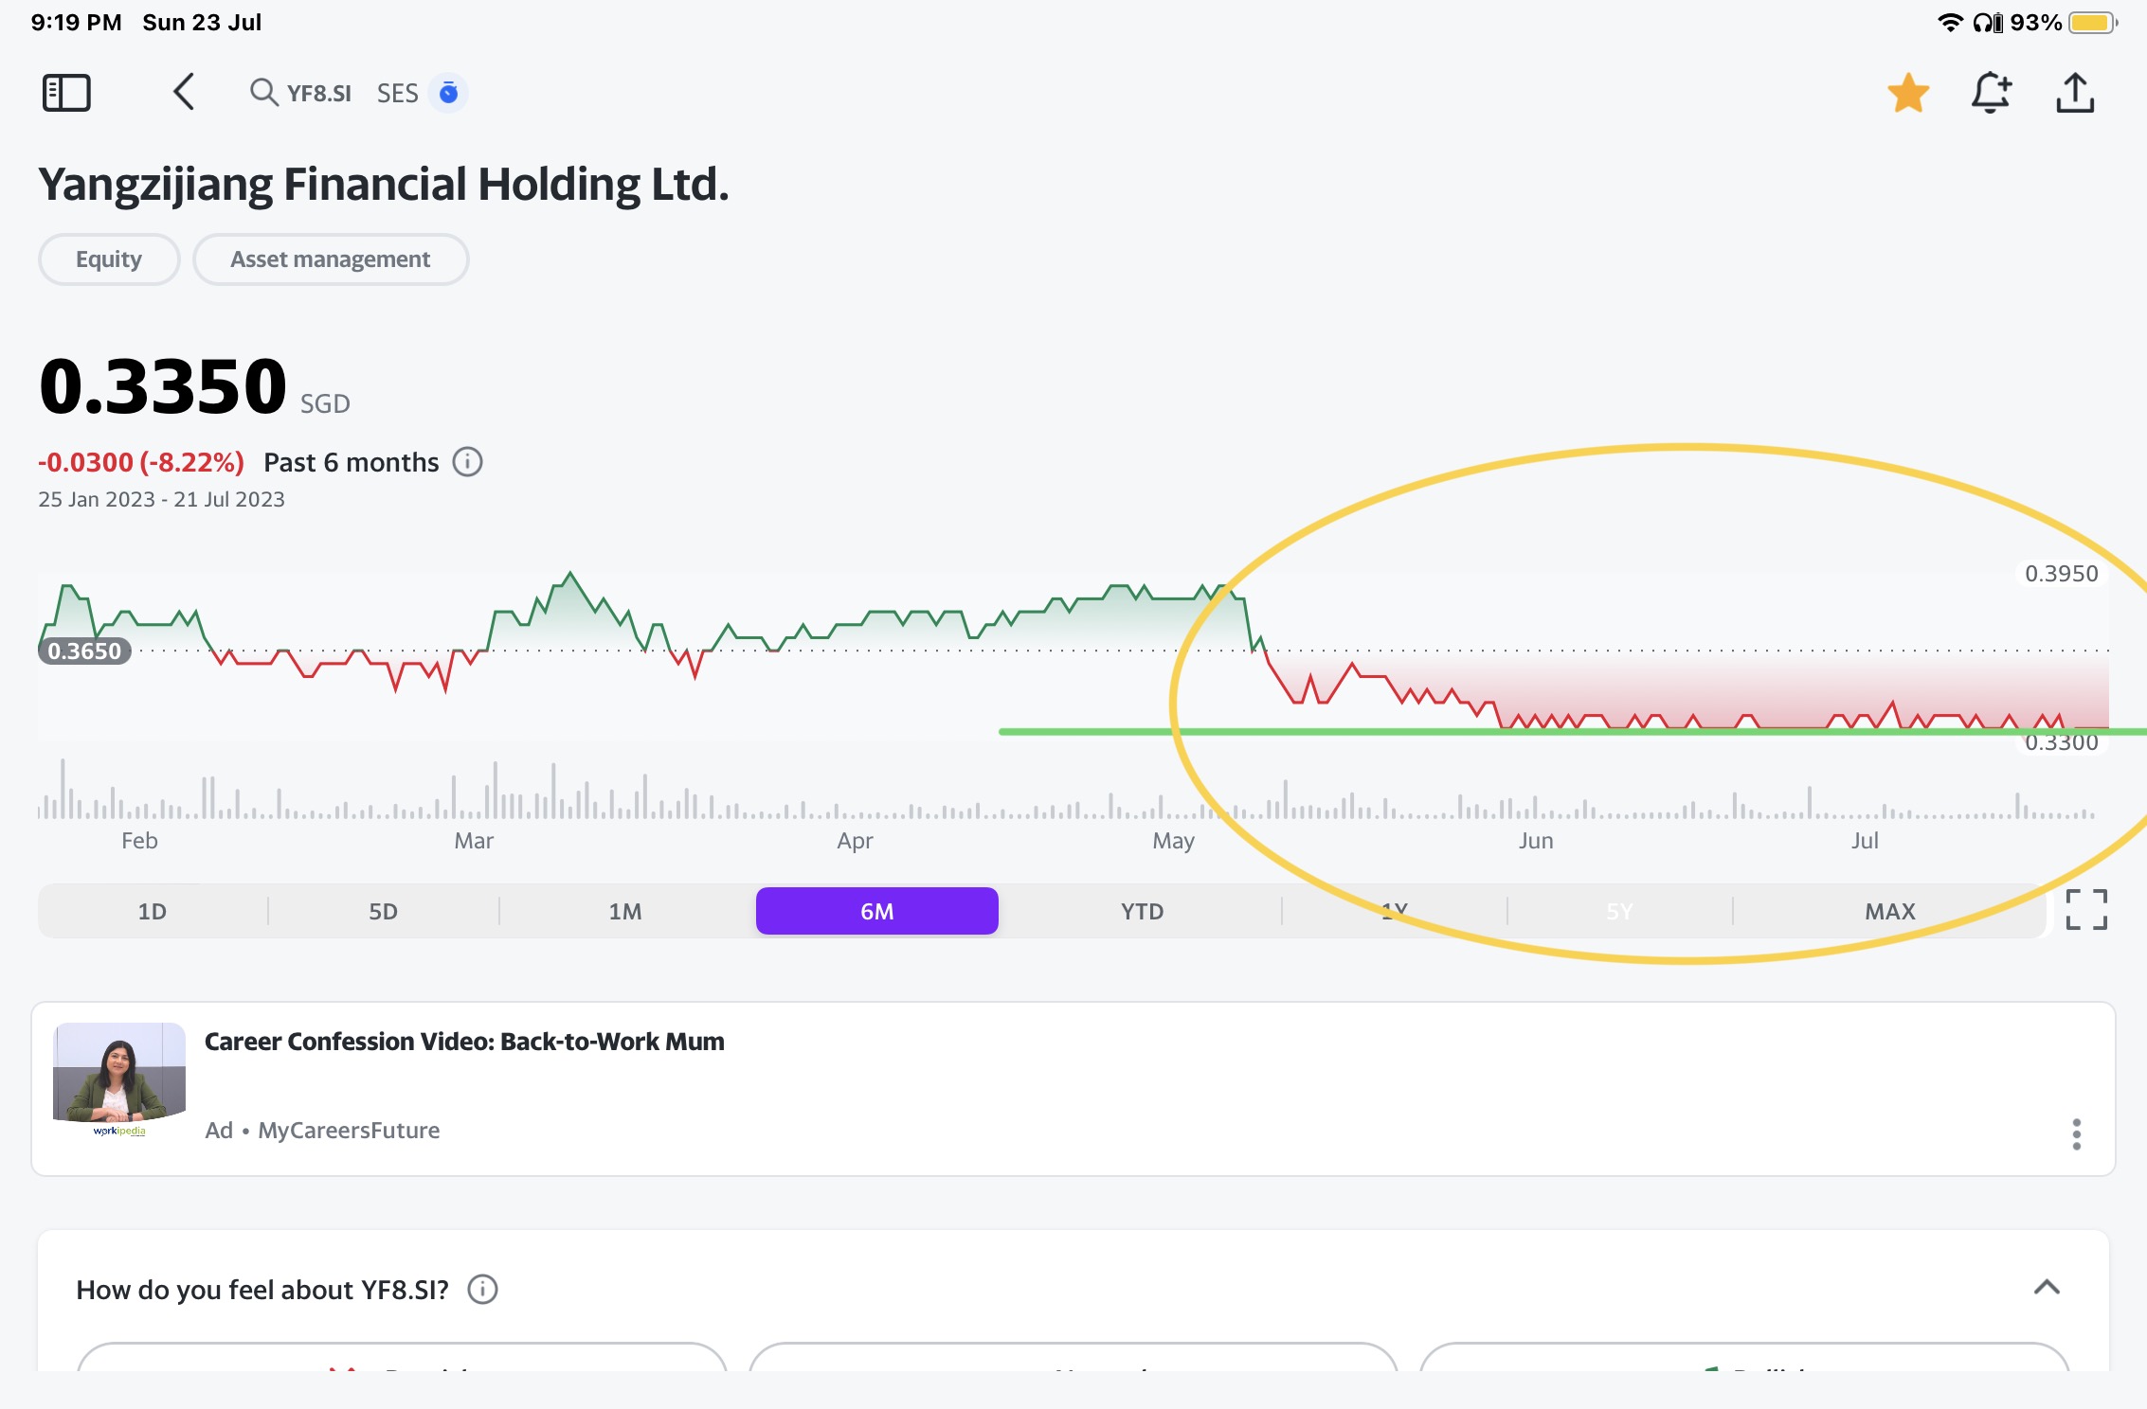This screenshot has width=2147, height=1409.
Task: Tap the back chevron arrow
Action: 184,93
